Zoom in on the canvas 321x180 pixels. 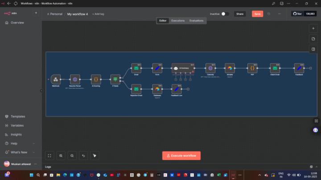click(61, 156)
